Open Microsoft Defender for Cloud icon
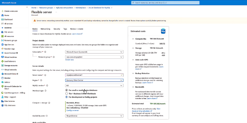The image size is (247, 123). (2, 86)
